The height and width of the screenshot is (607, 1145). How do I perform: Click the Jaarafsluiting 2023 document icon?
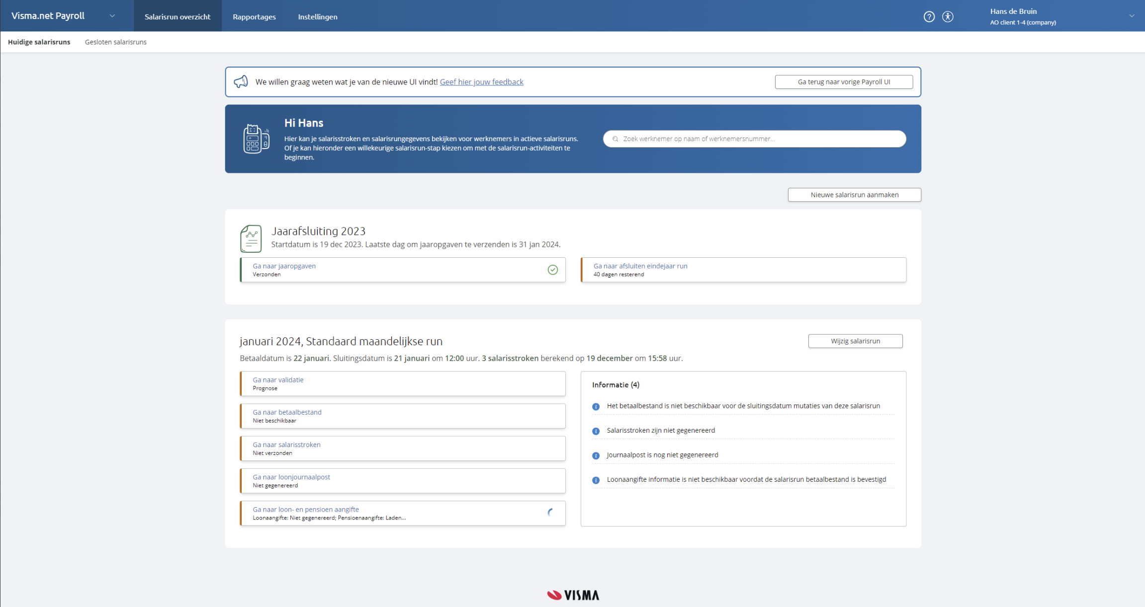pyautogui.click(x=251, y=238)
